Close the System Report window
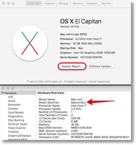Viewport: 136px width, 145px height. click(3, 89)
